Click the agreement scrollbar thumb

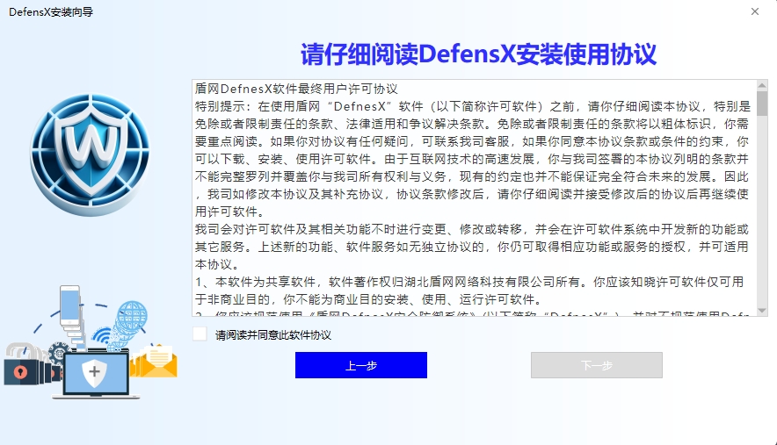pos(762,104)
